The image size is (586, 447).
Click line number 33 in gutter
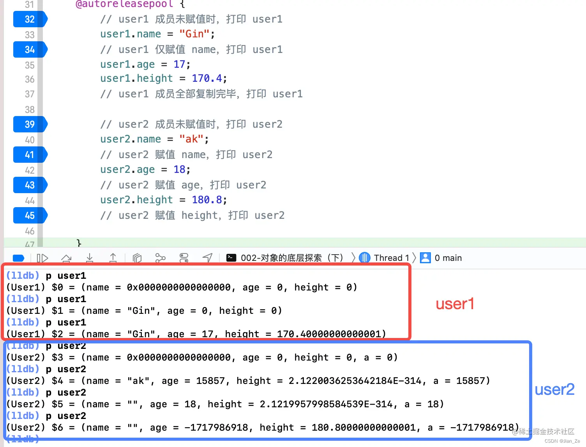pos(30,35)
